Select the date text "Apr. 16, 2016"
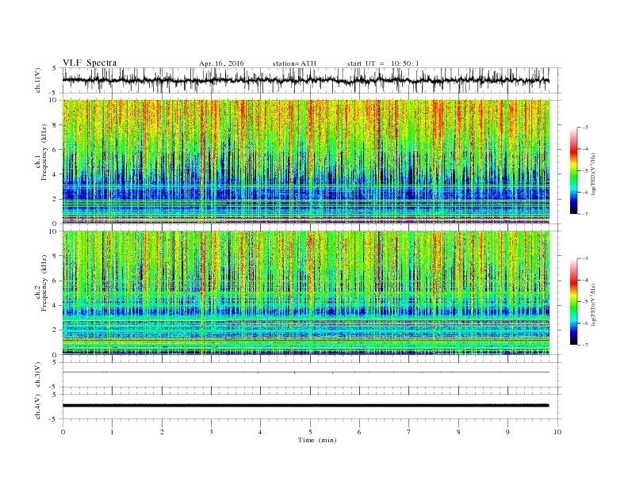This screenshot has width=628, height=485. click(x=221, y=63)
